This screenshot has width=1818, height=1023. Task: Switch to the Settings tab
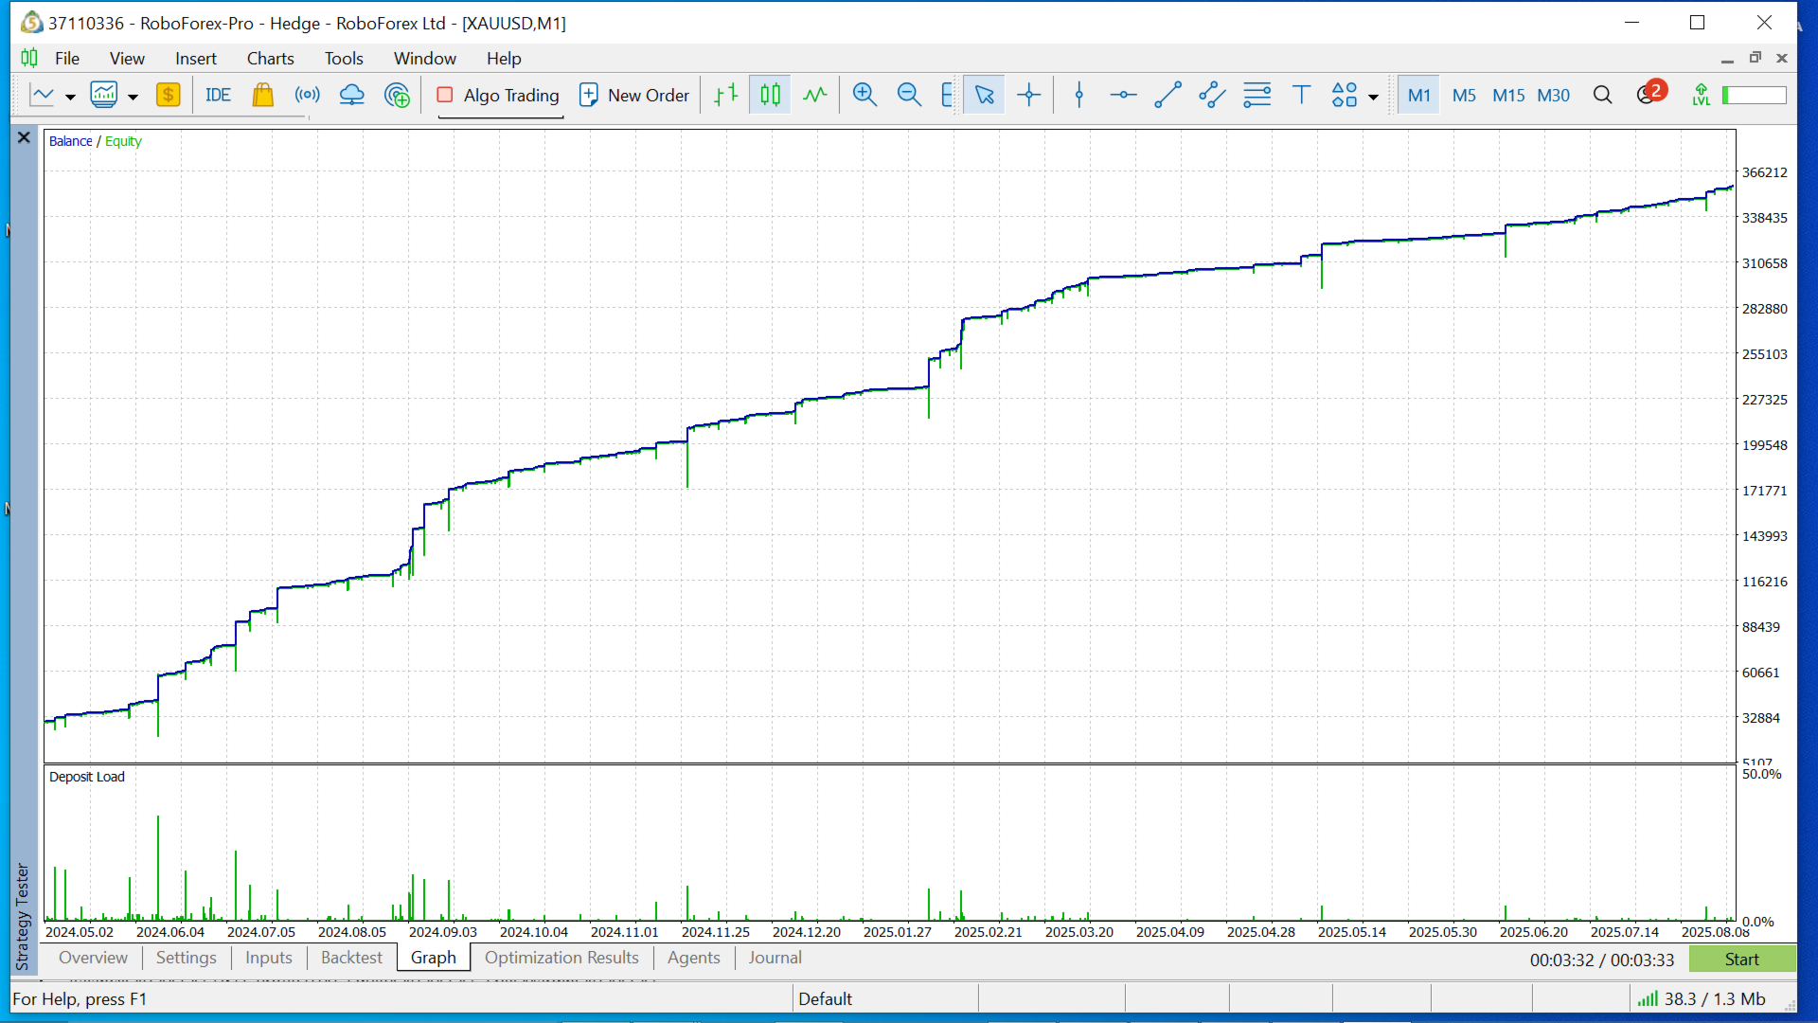click(186, 958)
